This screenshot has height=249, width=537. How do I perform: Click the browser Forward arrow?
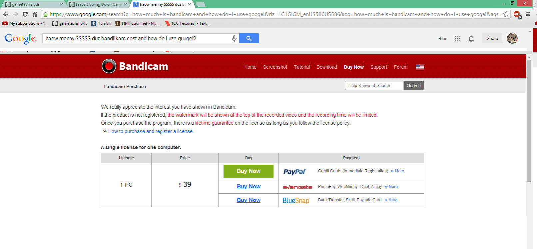tap(15, 14)
